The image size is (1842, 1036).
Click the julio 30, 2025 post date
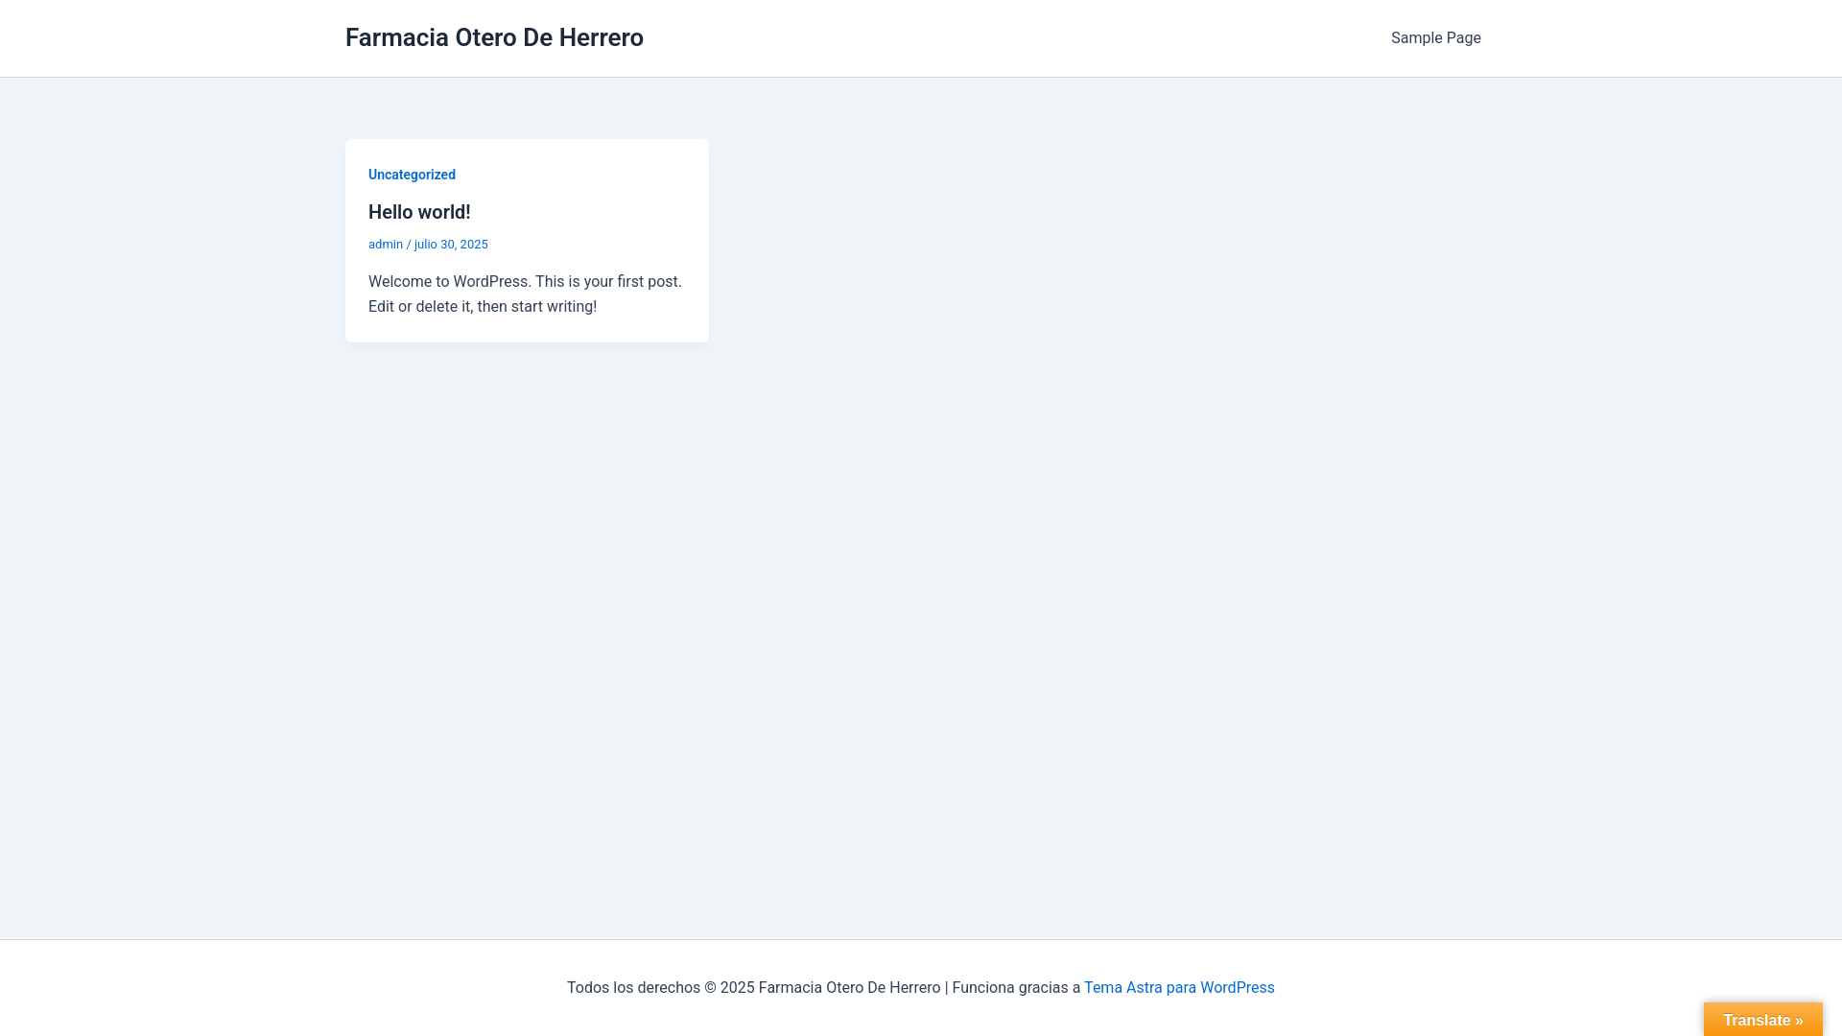(451, 245)
